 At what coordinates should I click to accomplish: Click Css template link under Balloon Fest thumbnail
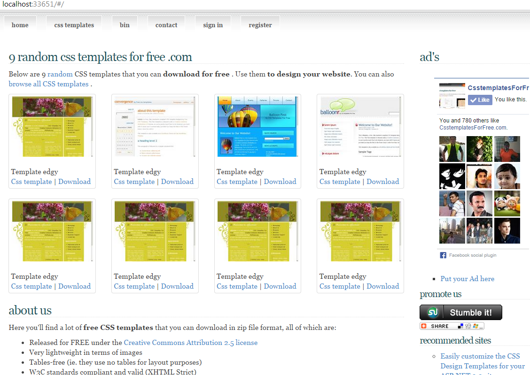point(237,182)
